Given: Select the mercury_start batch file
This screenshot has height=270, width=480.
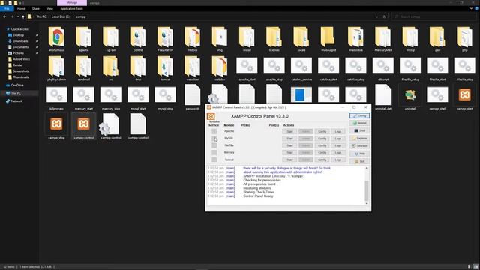Looking at the screenshot, I should tap(84, 97).
